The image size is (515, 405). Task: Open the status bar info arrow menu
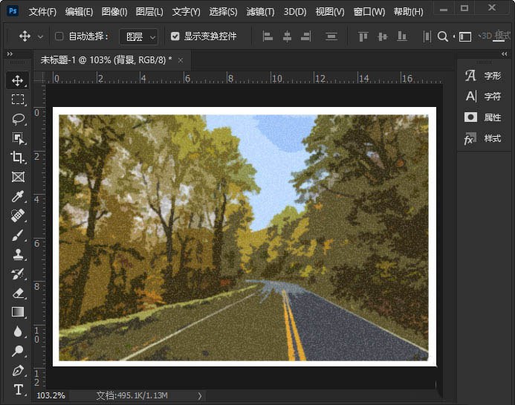click(x=199, y=396)
